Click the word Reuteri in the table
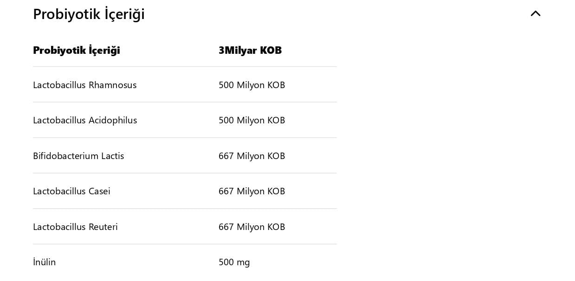 (103, 227)
